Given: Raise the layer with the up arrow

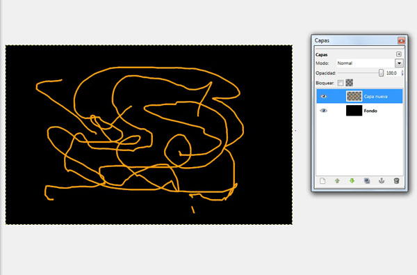Looking at the screenshot, I should click(337, 181).
